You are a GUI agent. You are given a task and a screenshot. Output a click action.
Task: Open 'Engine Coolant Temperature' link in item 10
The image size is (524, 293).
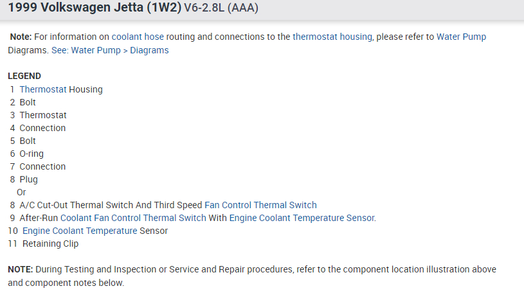click(80, 231)
